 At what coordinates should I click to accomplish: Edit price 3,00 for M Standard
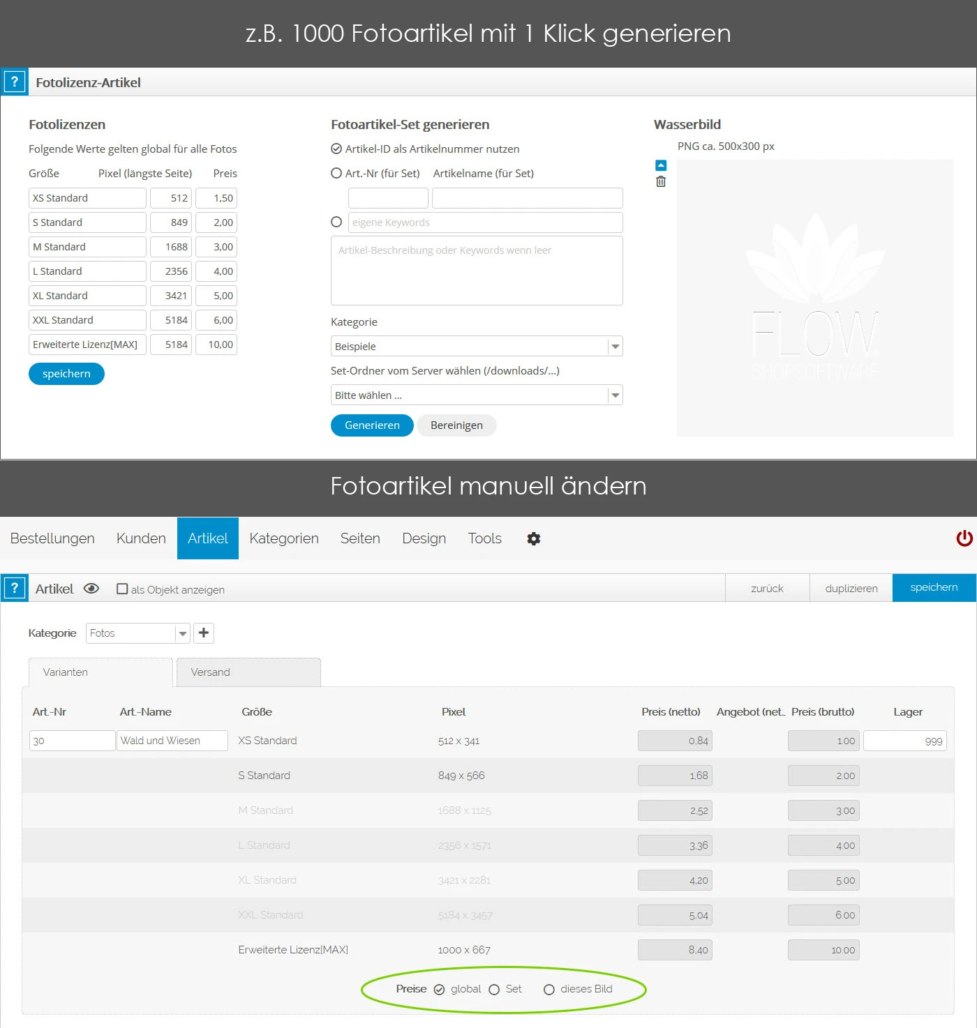[x=216, y=247]
